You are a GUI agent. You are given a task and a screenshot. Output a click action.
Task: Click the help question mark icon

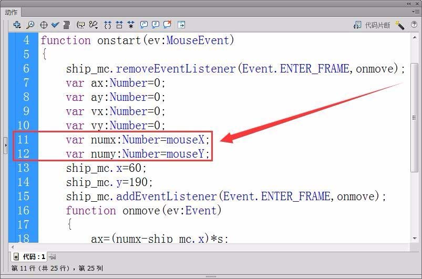tap(414, 25)
